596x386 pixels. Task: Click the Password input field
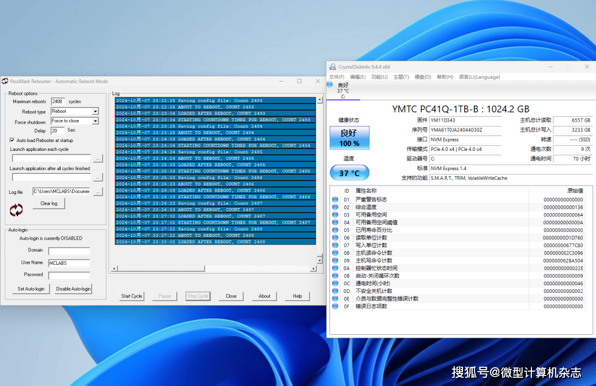pyautogui.click(x=69, y=275)
